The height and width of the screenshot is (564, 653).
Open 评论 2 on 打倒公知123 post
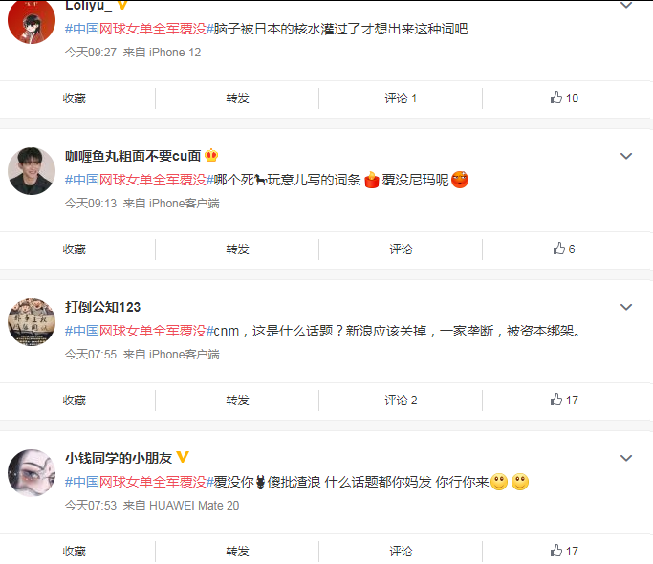(401, 401)
